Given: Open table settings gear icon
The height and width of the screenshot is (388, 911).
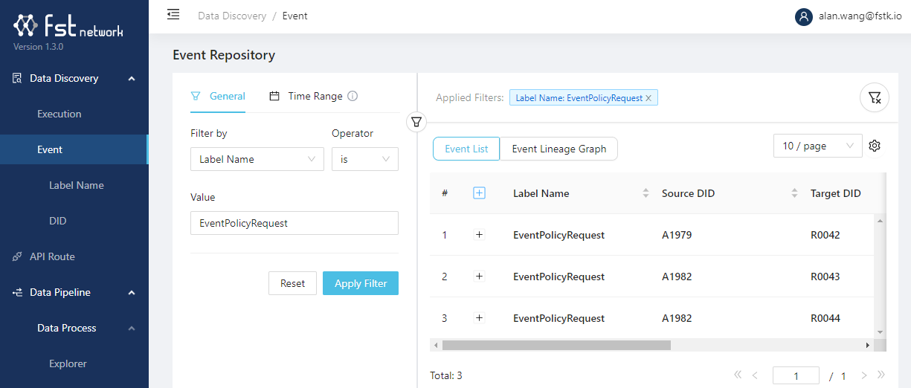Looking at the screenshot, I should [x=875, y=146].
